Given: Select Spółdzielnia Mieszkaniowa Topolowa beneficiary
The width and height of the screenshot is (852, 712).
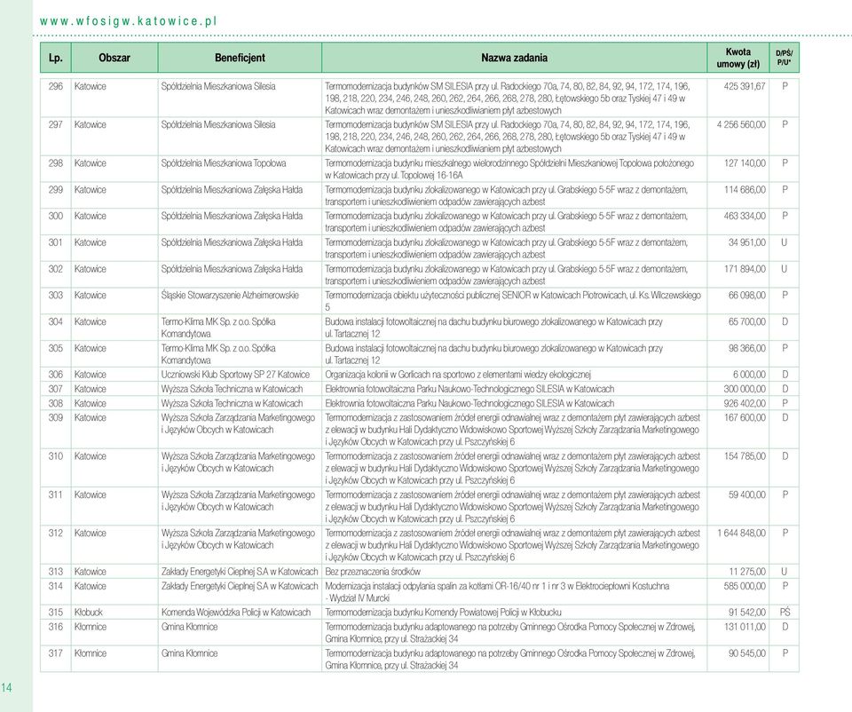Looking at the screenshot, I should [x=224, y=163].
